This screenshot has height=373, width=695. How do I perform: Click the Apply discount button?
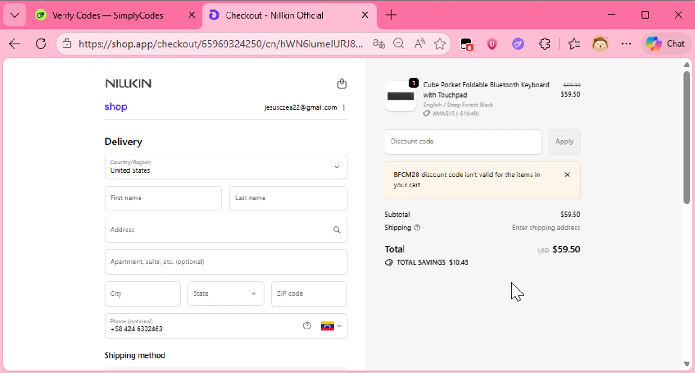click(x=564, y=142)
